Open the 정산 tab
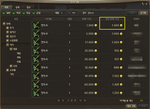This screenshot has height=109, width=150. [28, 7]
